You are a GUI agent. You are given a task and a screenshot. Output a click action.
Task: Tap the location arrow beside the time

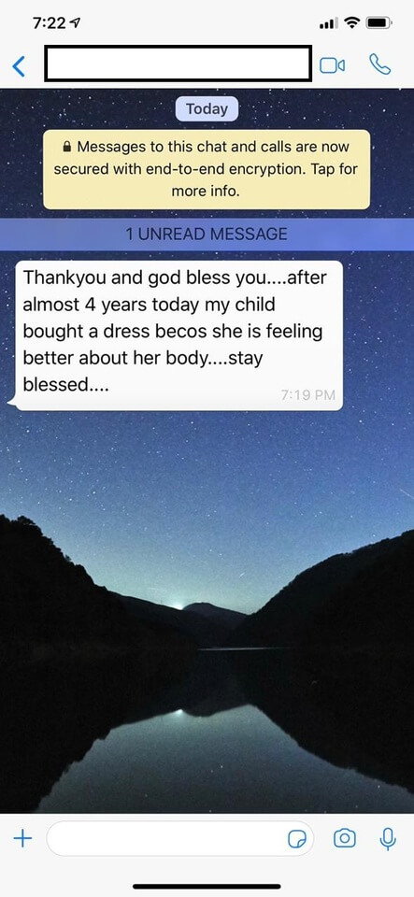point(73,23)
